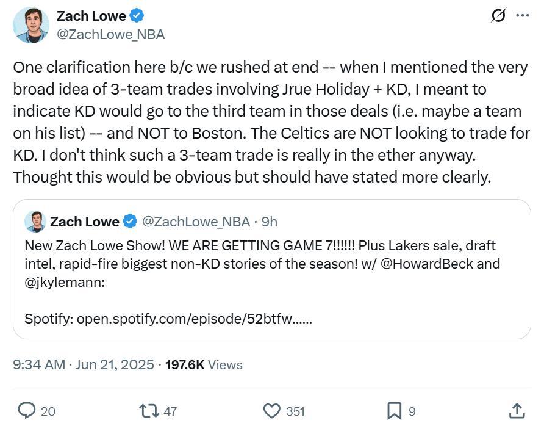This screenshot has width=544, height=423.
Task: Open the quoted tweet body text
Action: 262,264
